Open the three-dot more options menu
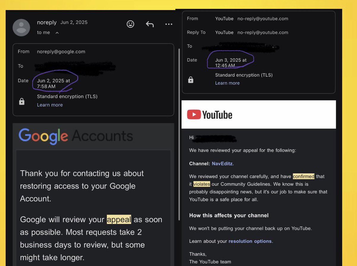357x266 pixels. pyautogui.click(x=169, y=24)
